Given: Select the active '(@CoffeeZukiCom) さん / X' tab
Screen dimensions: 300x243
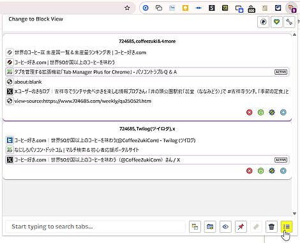Looking at the screenshot, I should tap(147, 160).
